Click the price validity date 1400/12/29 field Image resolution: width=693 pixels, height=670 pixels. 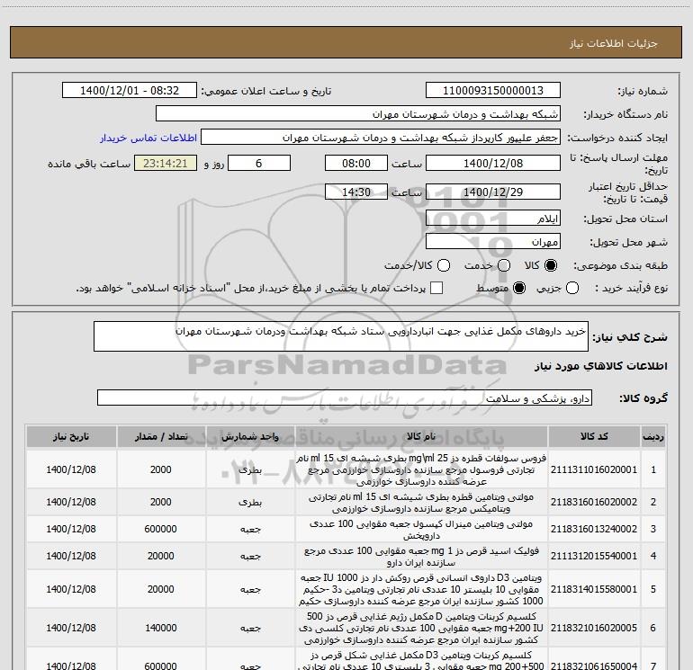493,192
